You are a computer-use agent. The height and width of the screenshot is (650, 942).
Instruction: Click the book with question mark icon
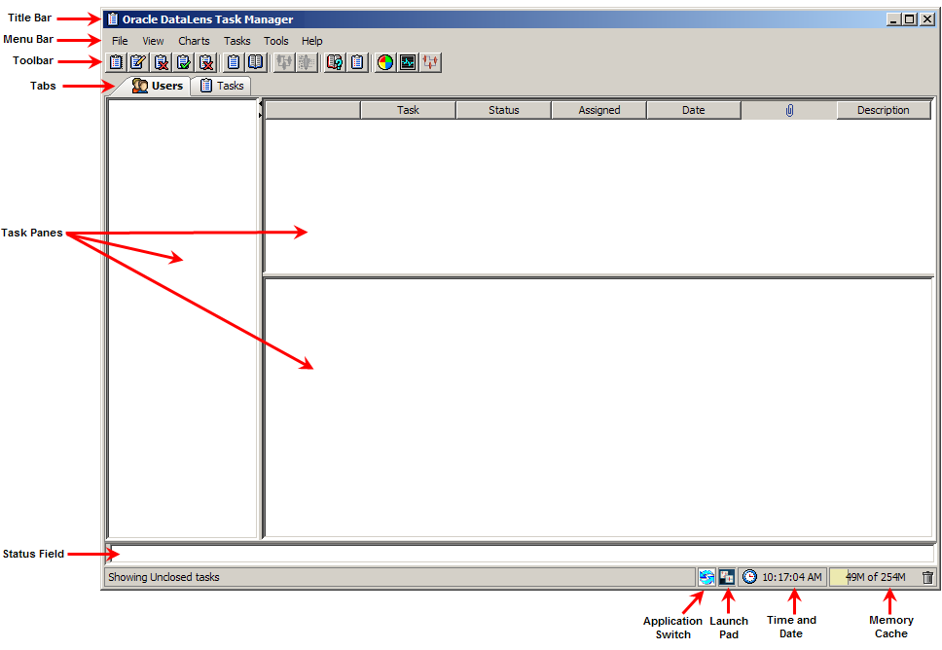coord(334,62)
